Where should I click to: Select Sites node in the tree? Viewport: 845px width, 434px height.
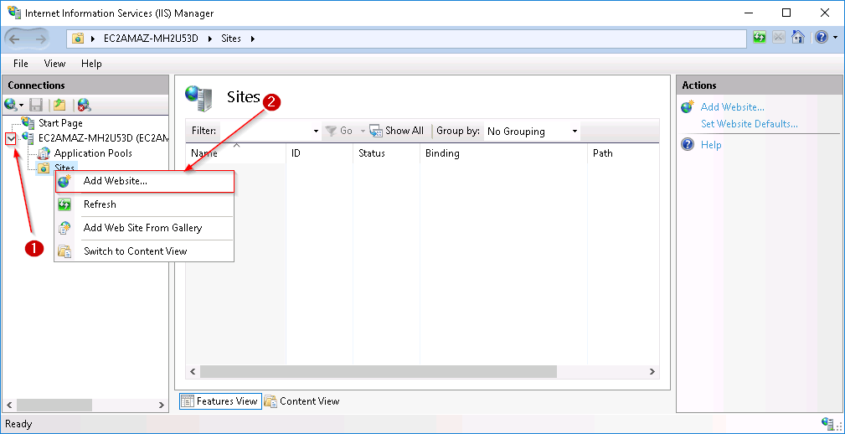tap(64, 168)
